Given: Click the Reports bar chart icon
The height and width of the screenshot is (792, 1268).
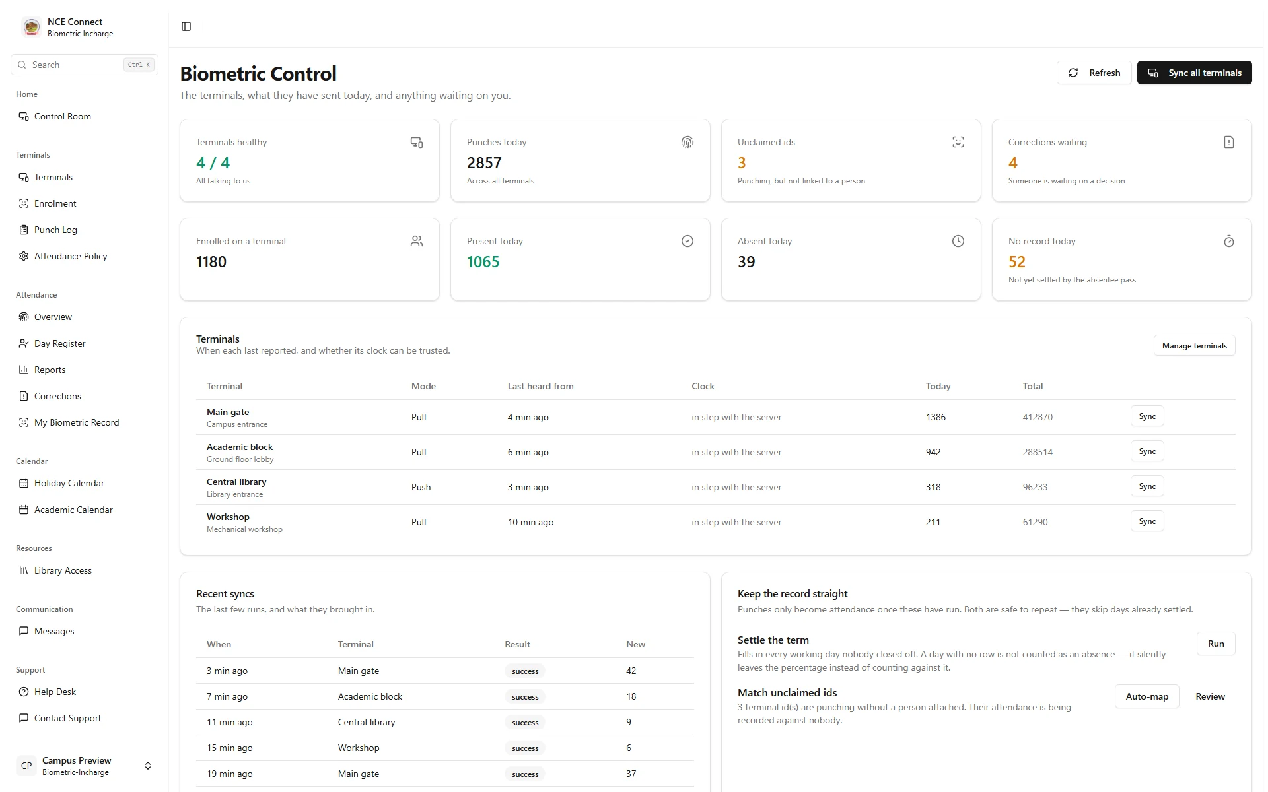Looking at the screenshot, I should [24, 370].
